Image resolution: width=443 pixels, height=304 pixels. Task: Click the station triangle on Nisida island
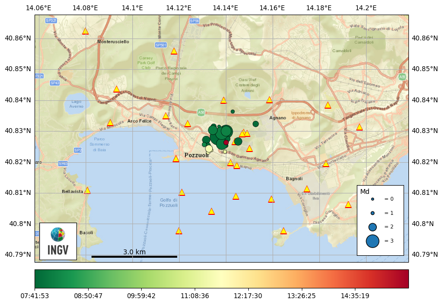tap(283, 231)
